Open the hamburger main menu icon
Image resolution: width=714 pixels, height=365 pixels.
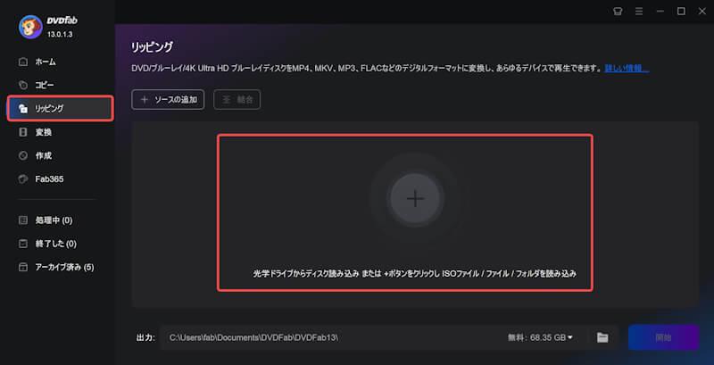coord(639,12)
